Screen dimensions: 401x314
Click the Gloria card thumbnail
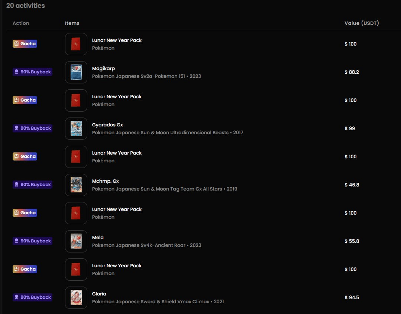tap(76, 298)
